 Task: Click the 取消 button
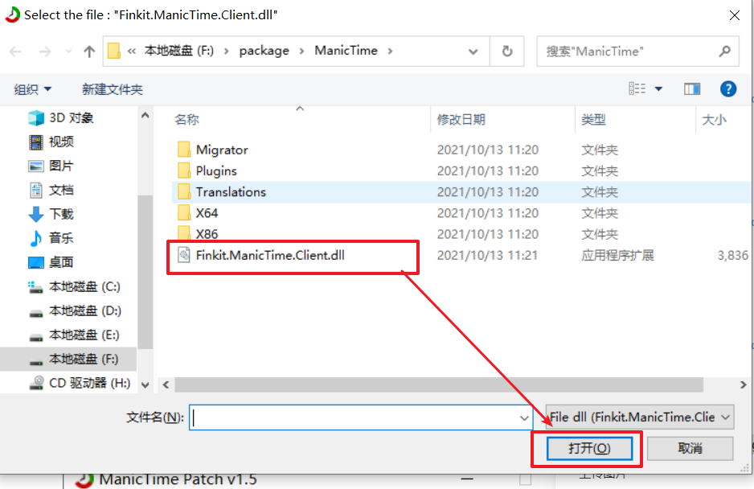pyautogui.click(x=690, y=449)
